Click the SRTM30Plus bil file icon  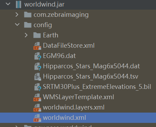(38, 87)
